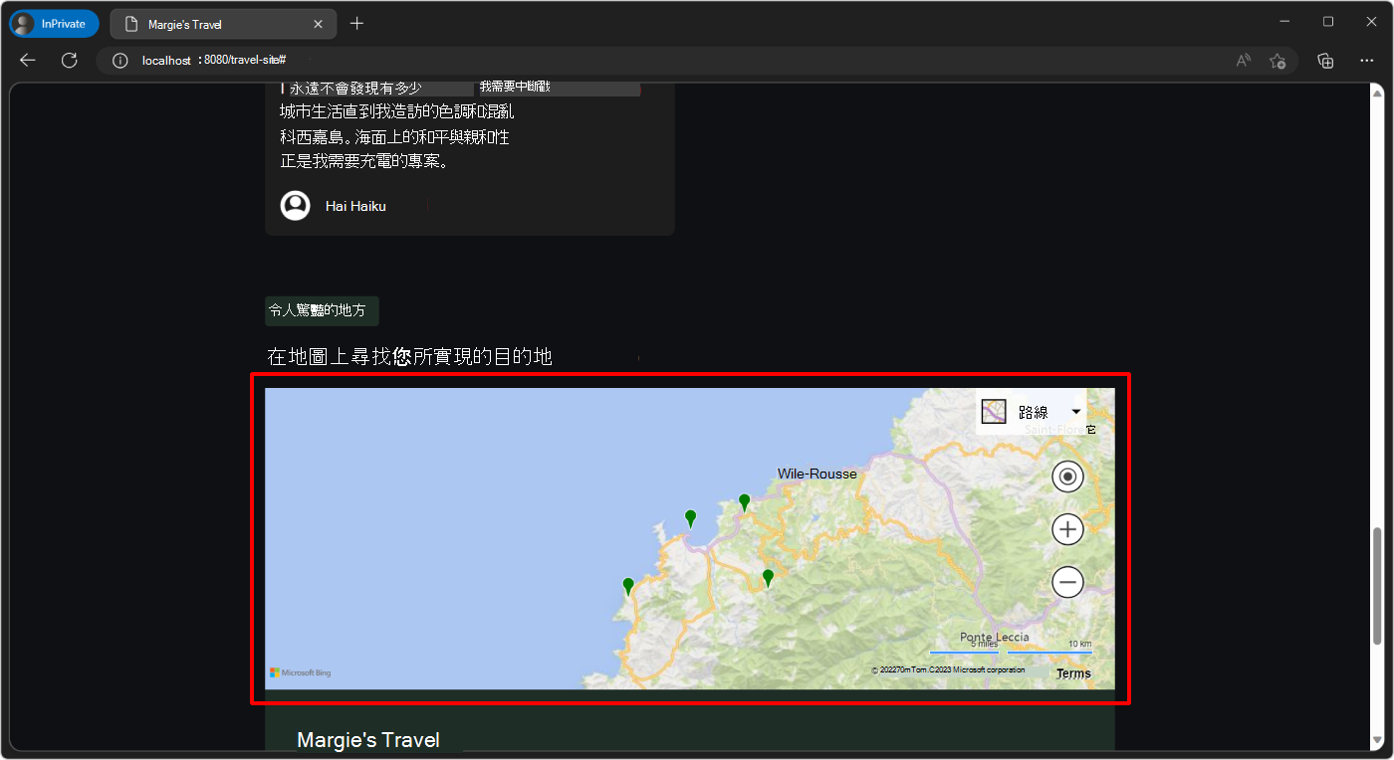Image resolution: width=1394 pixels, height=760 pixels.
Task: Click the Microsoft Bing logo on the map
Action: point(301,672)
